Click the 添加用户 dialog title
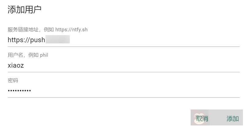Screen dimensions: 246x127 24,10
